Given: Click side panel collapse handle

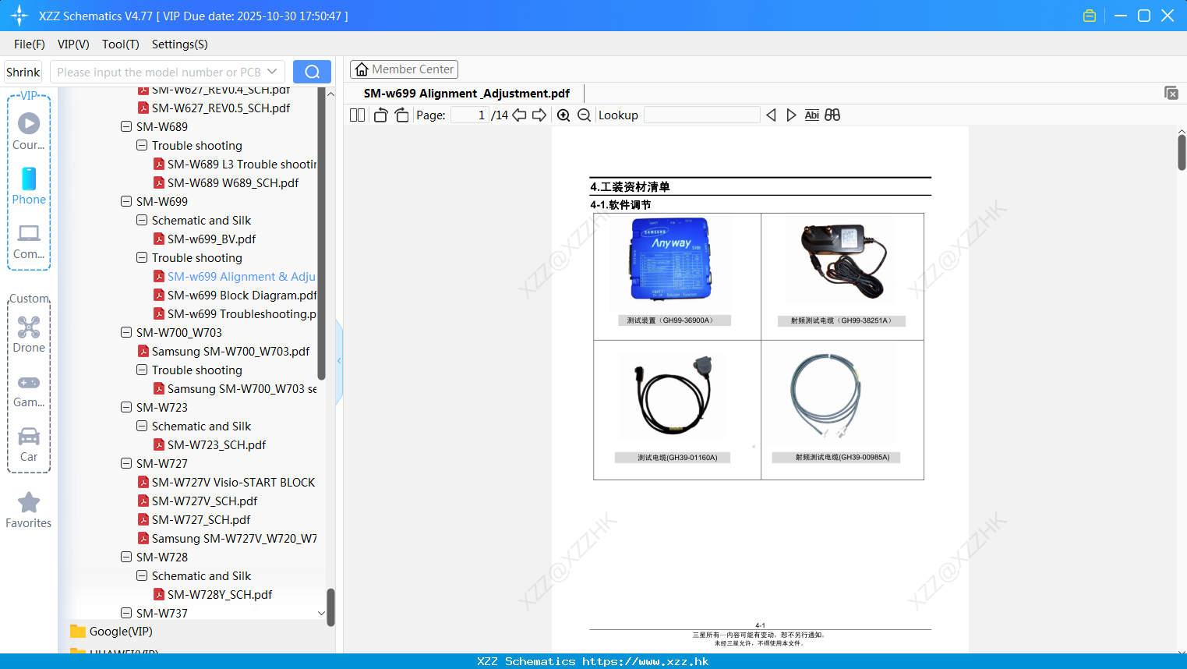Looking at the screenshot, I should point(339,361).
